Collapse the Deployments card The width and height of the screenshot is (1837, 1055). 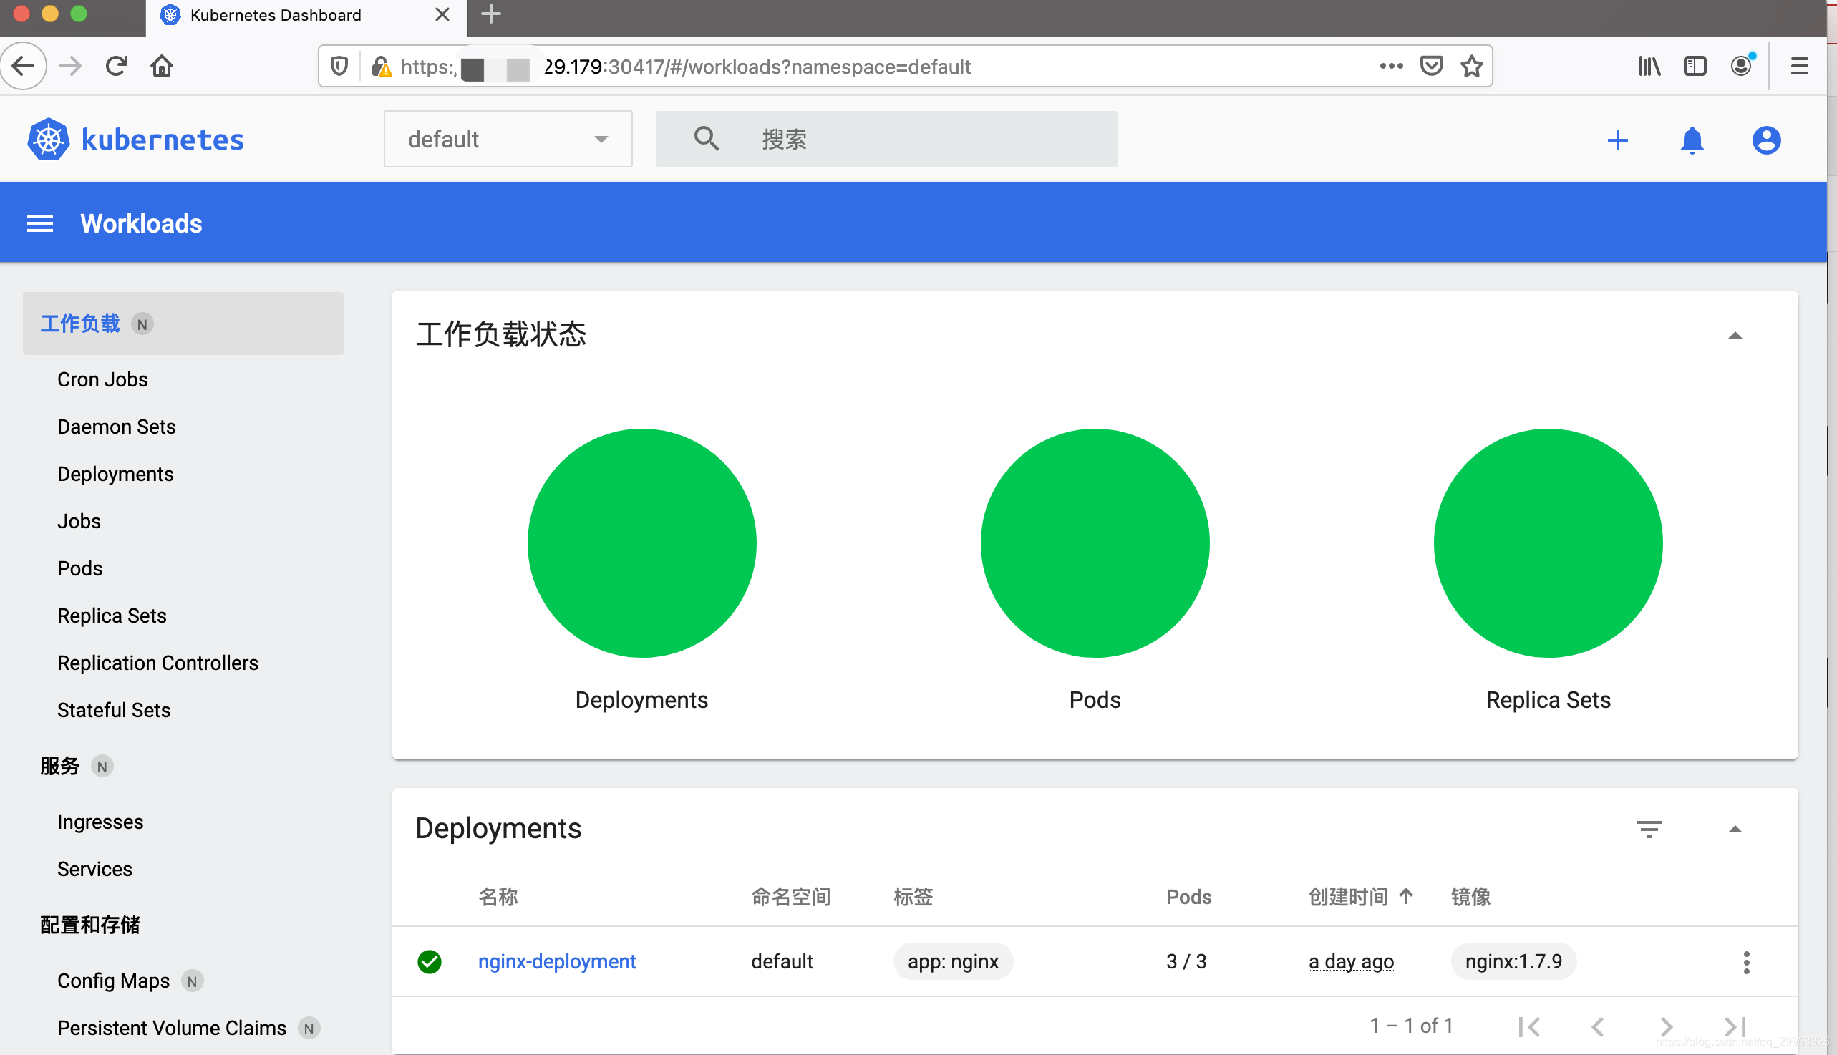tap(1734, 830)
